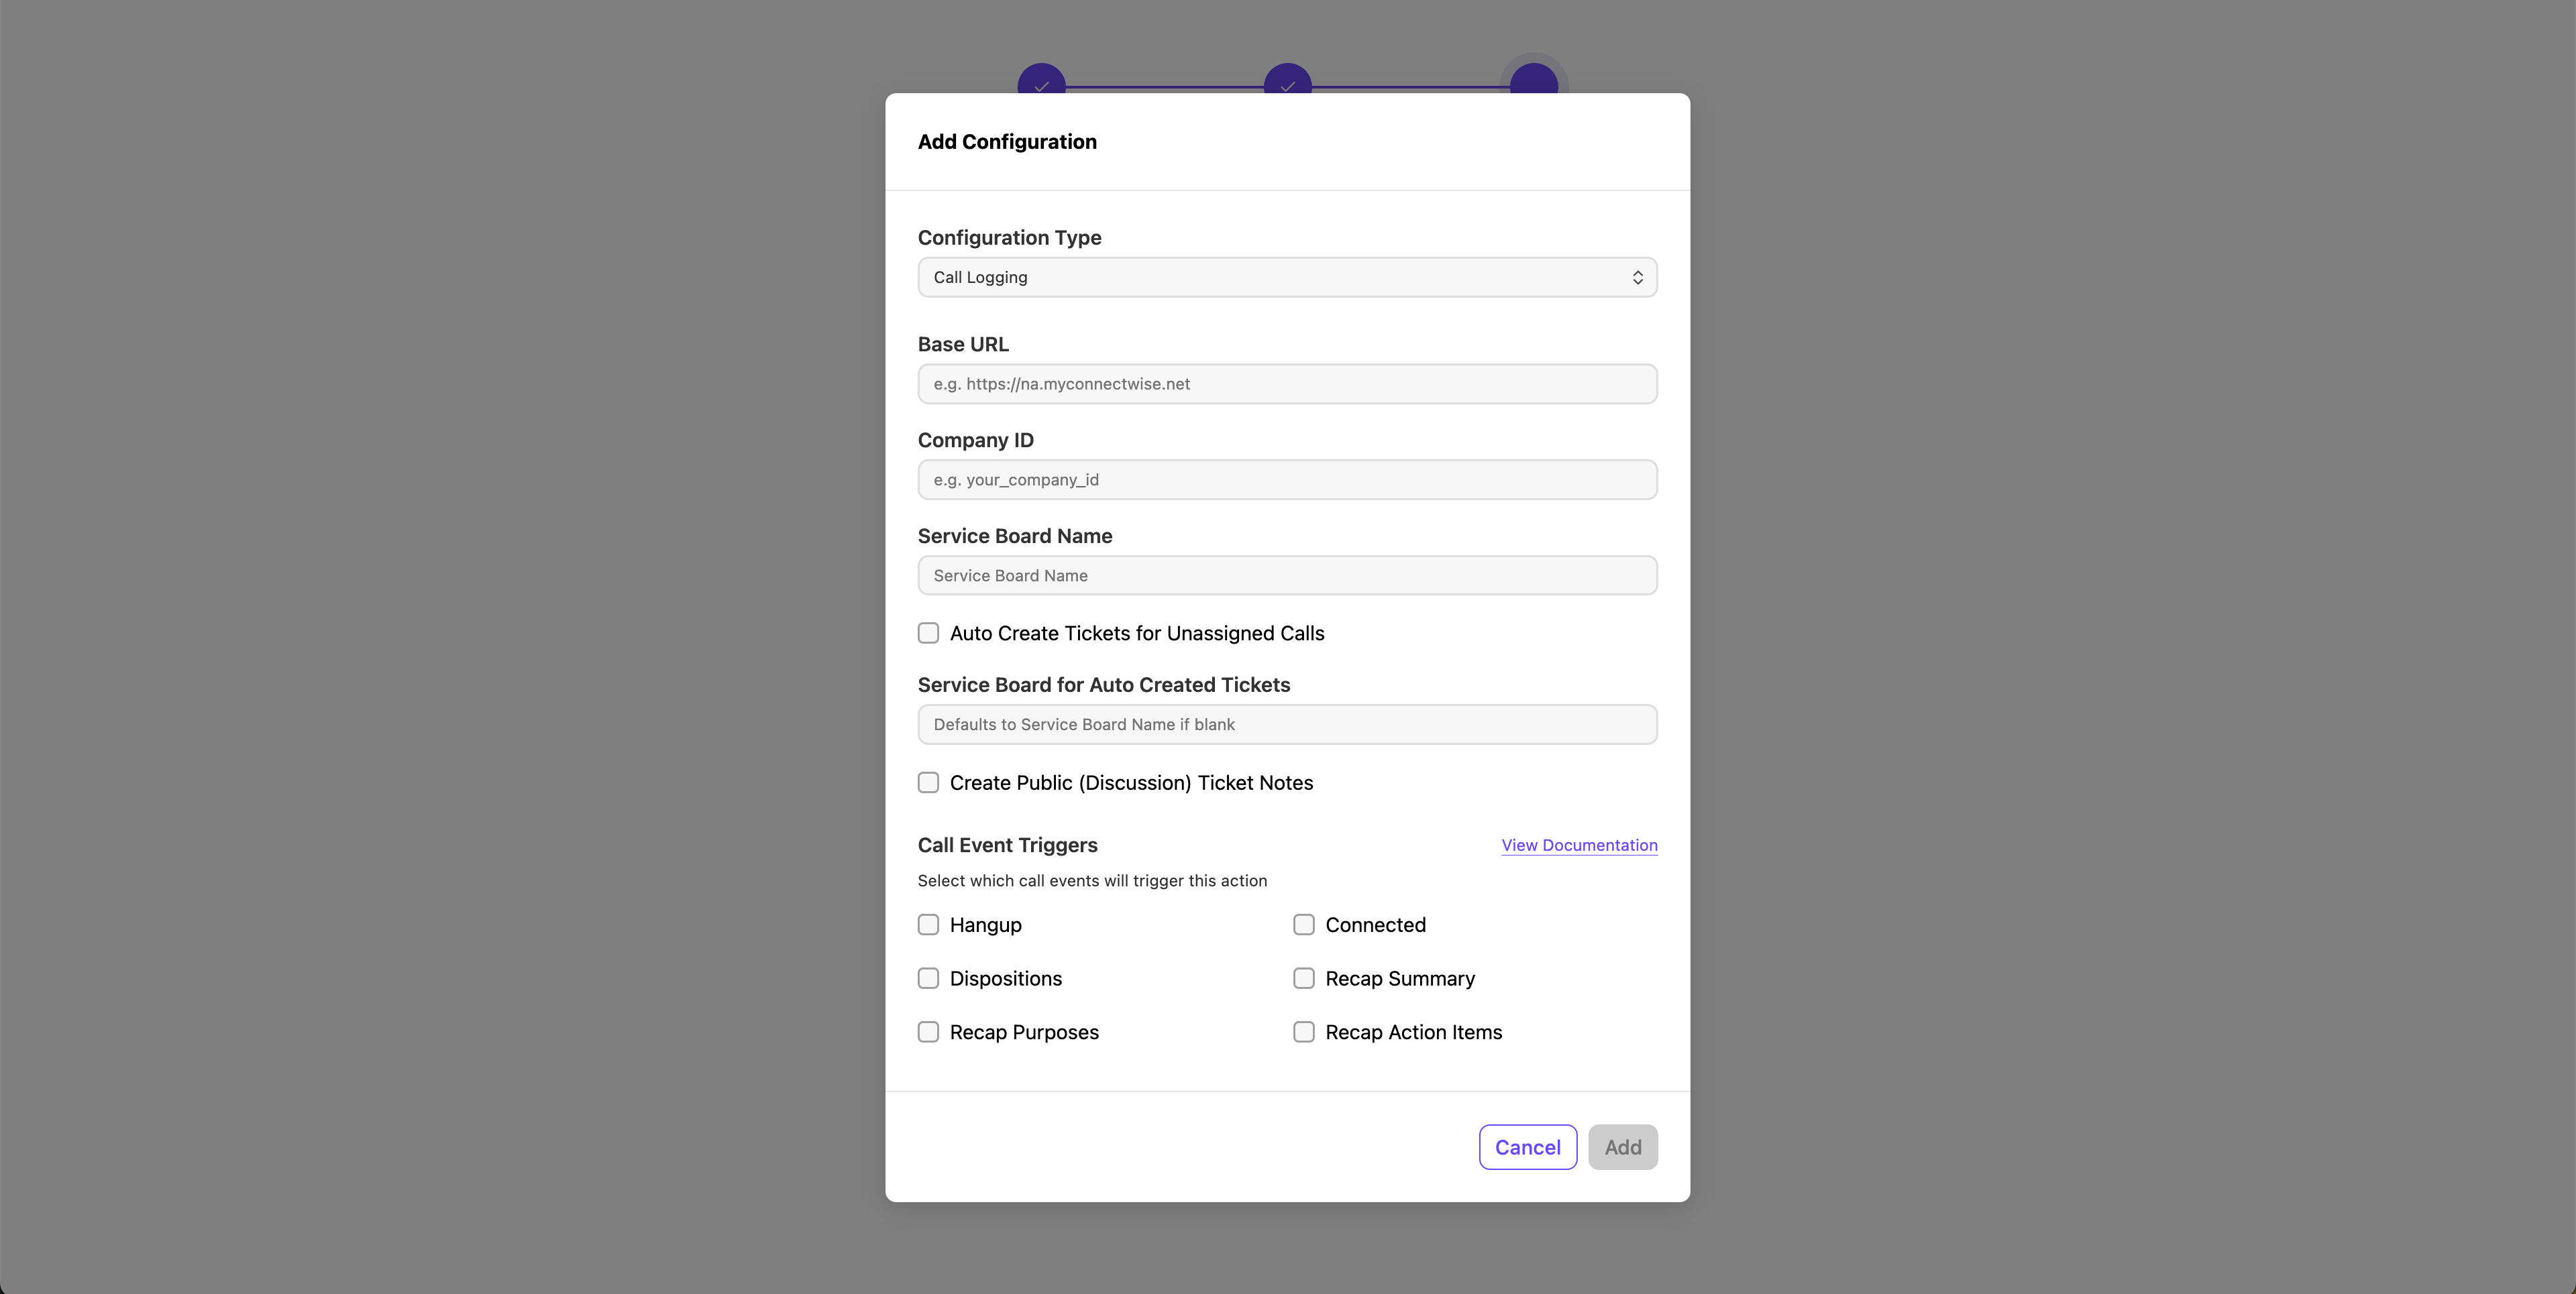Tick the Connected trigger checkbox
Viewport: 2576px width, 1294px height.
click(1304, 925)
